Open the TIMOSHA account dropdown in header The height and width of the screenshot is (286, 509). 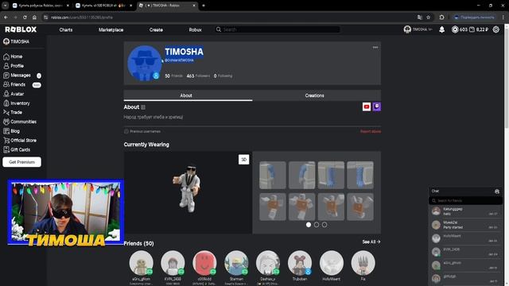click(x=418, y=29)
